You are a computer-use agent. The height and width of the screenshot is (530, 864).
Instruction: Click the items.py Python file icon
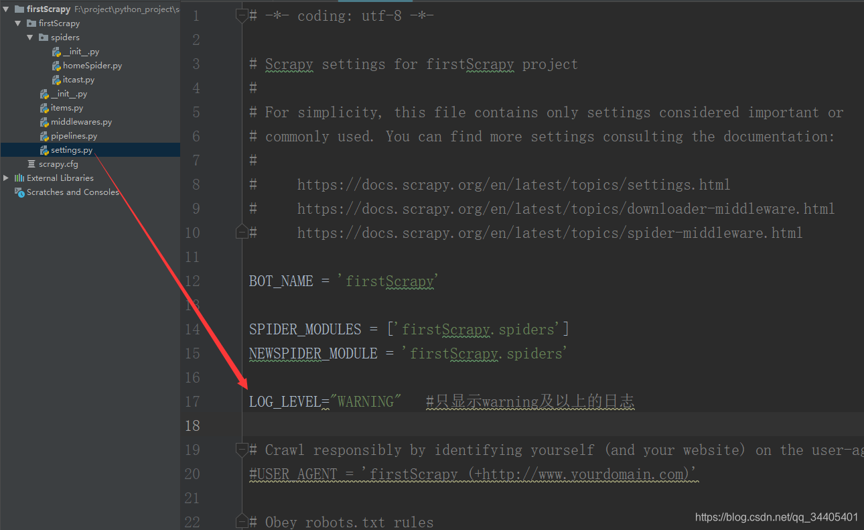pyautogui.click(x=44, y=108)
